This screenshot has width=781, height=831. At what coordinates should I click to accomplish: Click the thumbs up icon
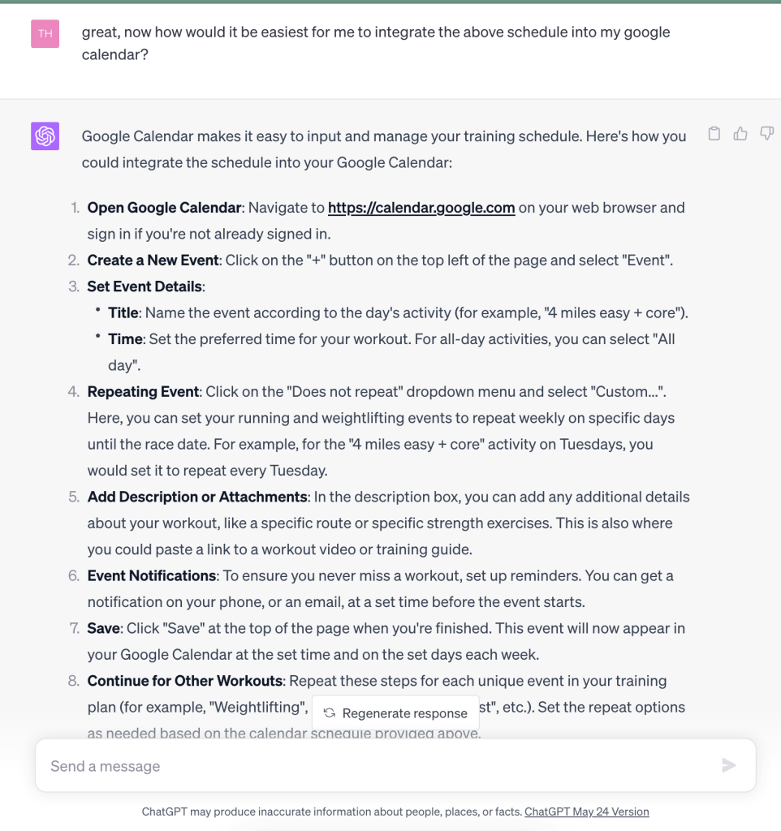pyautogui.click(x=740, y=134)
